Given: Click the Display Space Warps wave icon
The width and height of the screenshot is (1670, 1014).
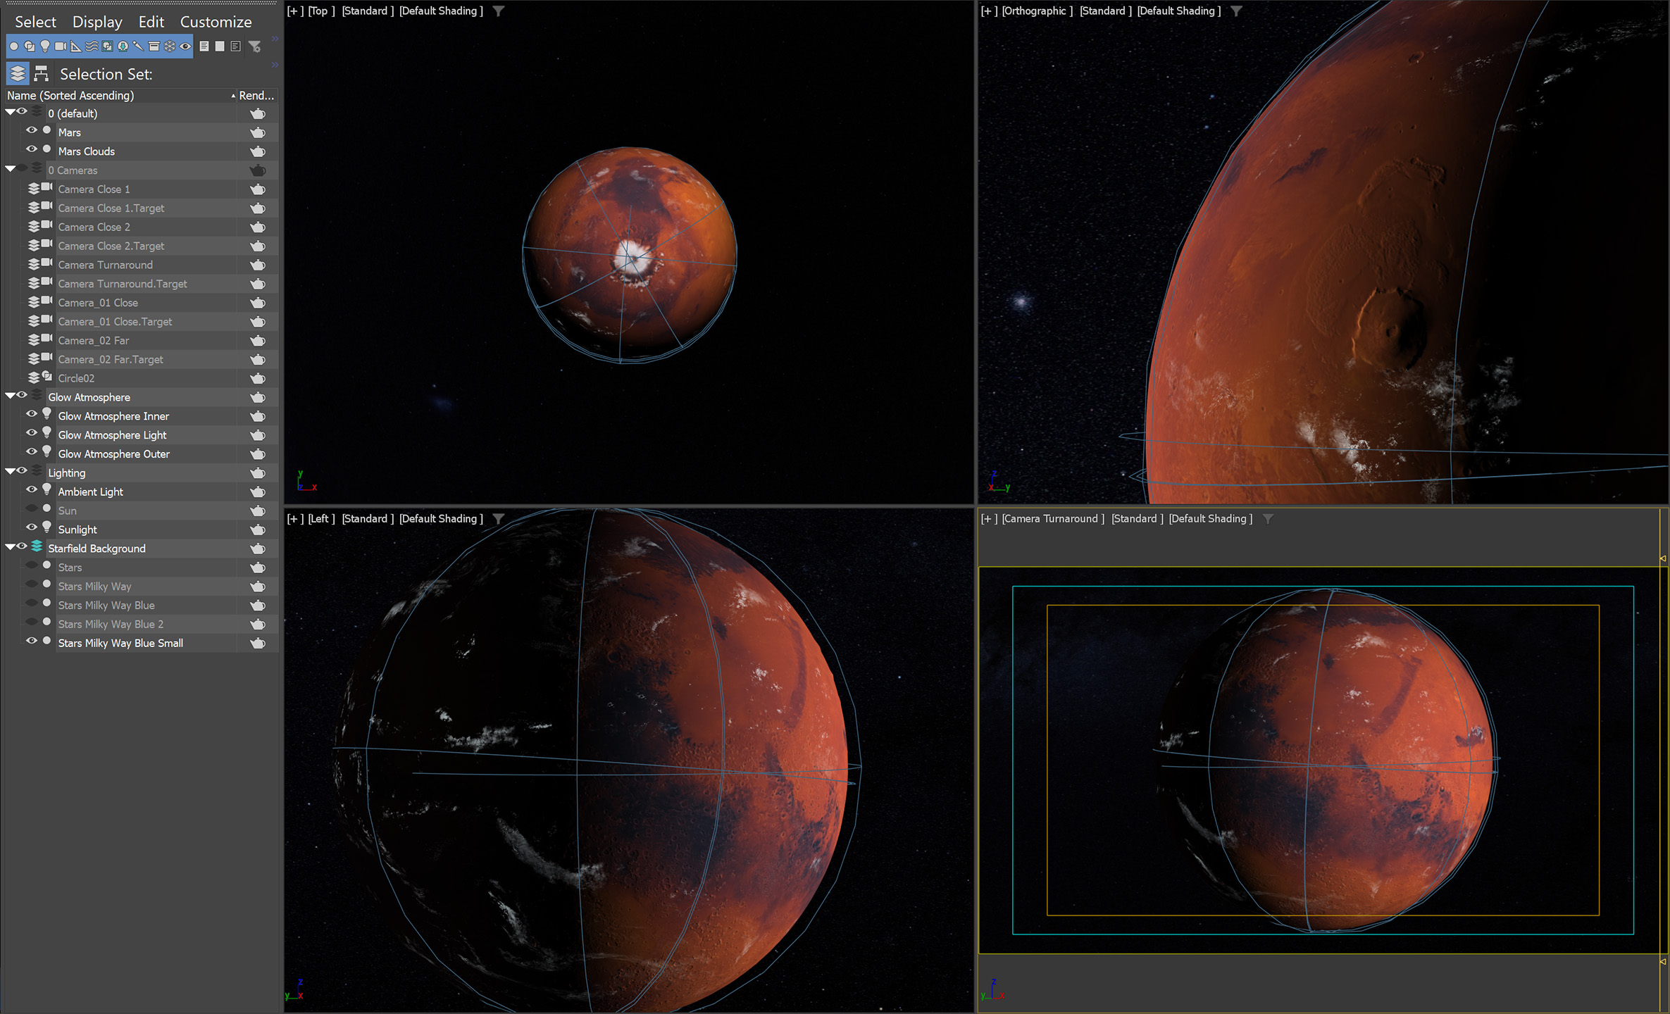Looking at the screenshot, I should click(x=92, y=46).
